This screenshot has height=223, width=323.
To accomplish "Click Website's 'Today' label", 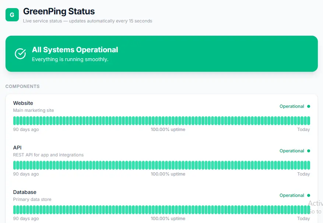I will pos(303,130).
